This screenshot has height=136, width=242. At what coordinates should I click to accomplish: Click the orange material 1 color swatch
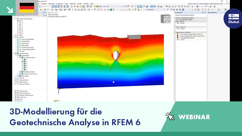[177, 34]
